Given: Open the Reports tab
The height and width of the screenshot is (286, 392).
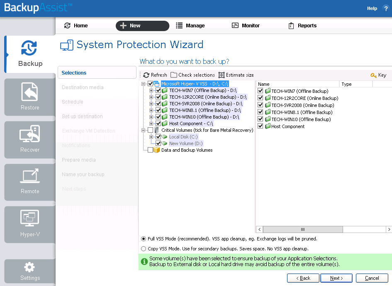Looking at the screenshot, I should (x=302, y=25).
